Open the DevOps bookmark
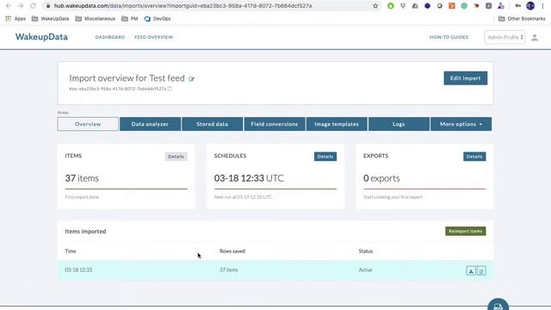The height and width of the screenshot is (310, 551). tap(158, 19)
